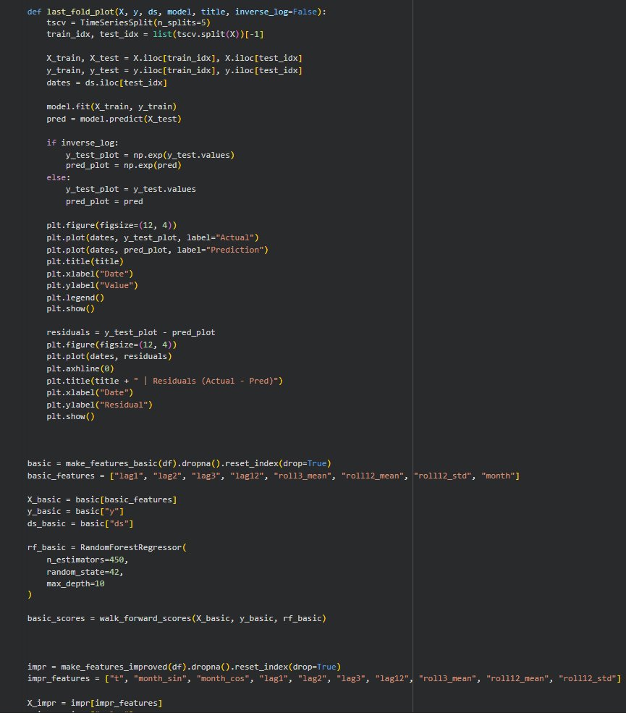Click "roll12_std" string in the basic_features list
Image resolution: width=626 pixels, height=713 pixels.
pyautogui.click(x=442, y=476)
